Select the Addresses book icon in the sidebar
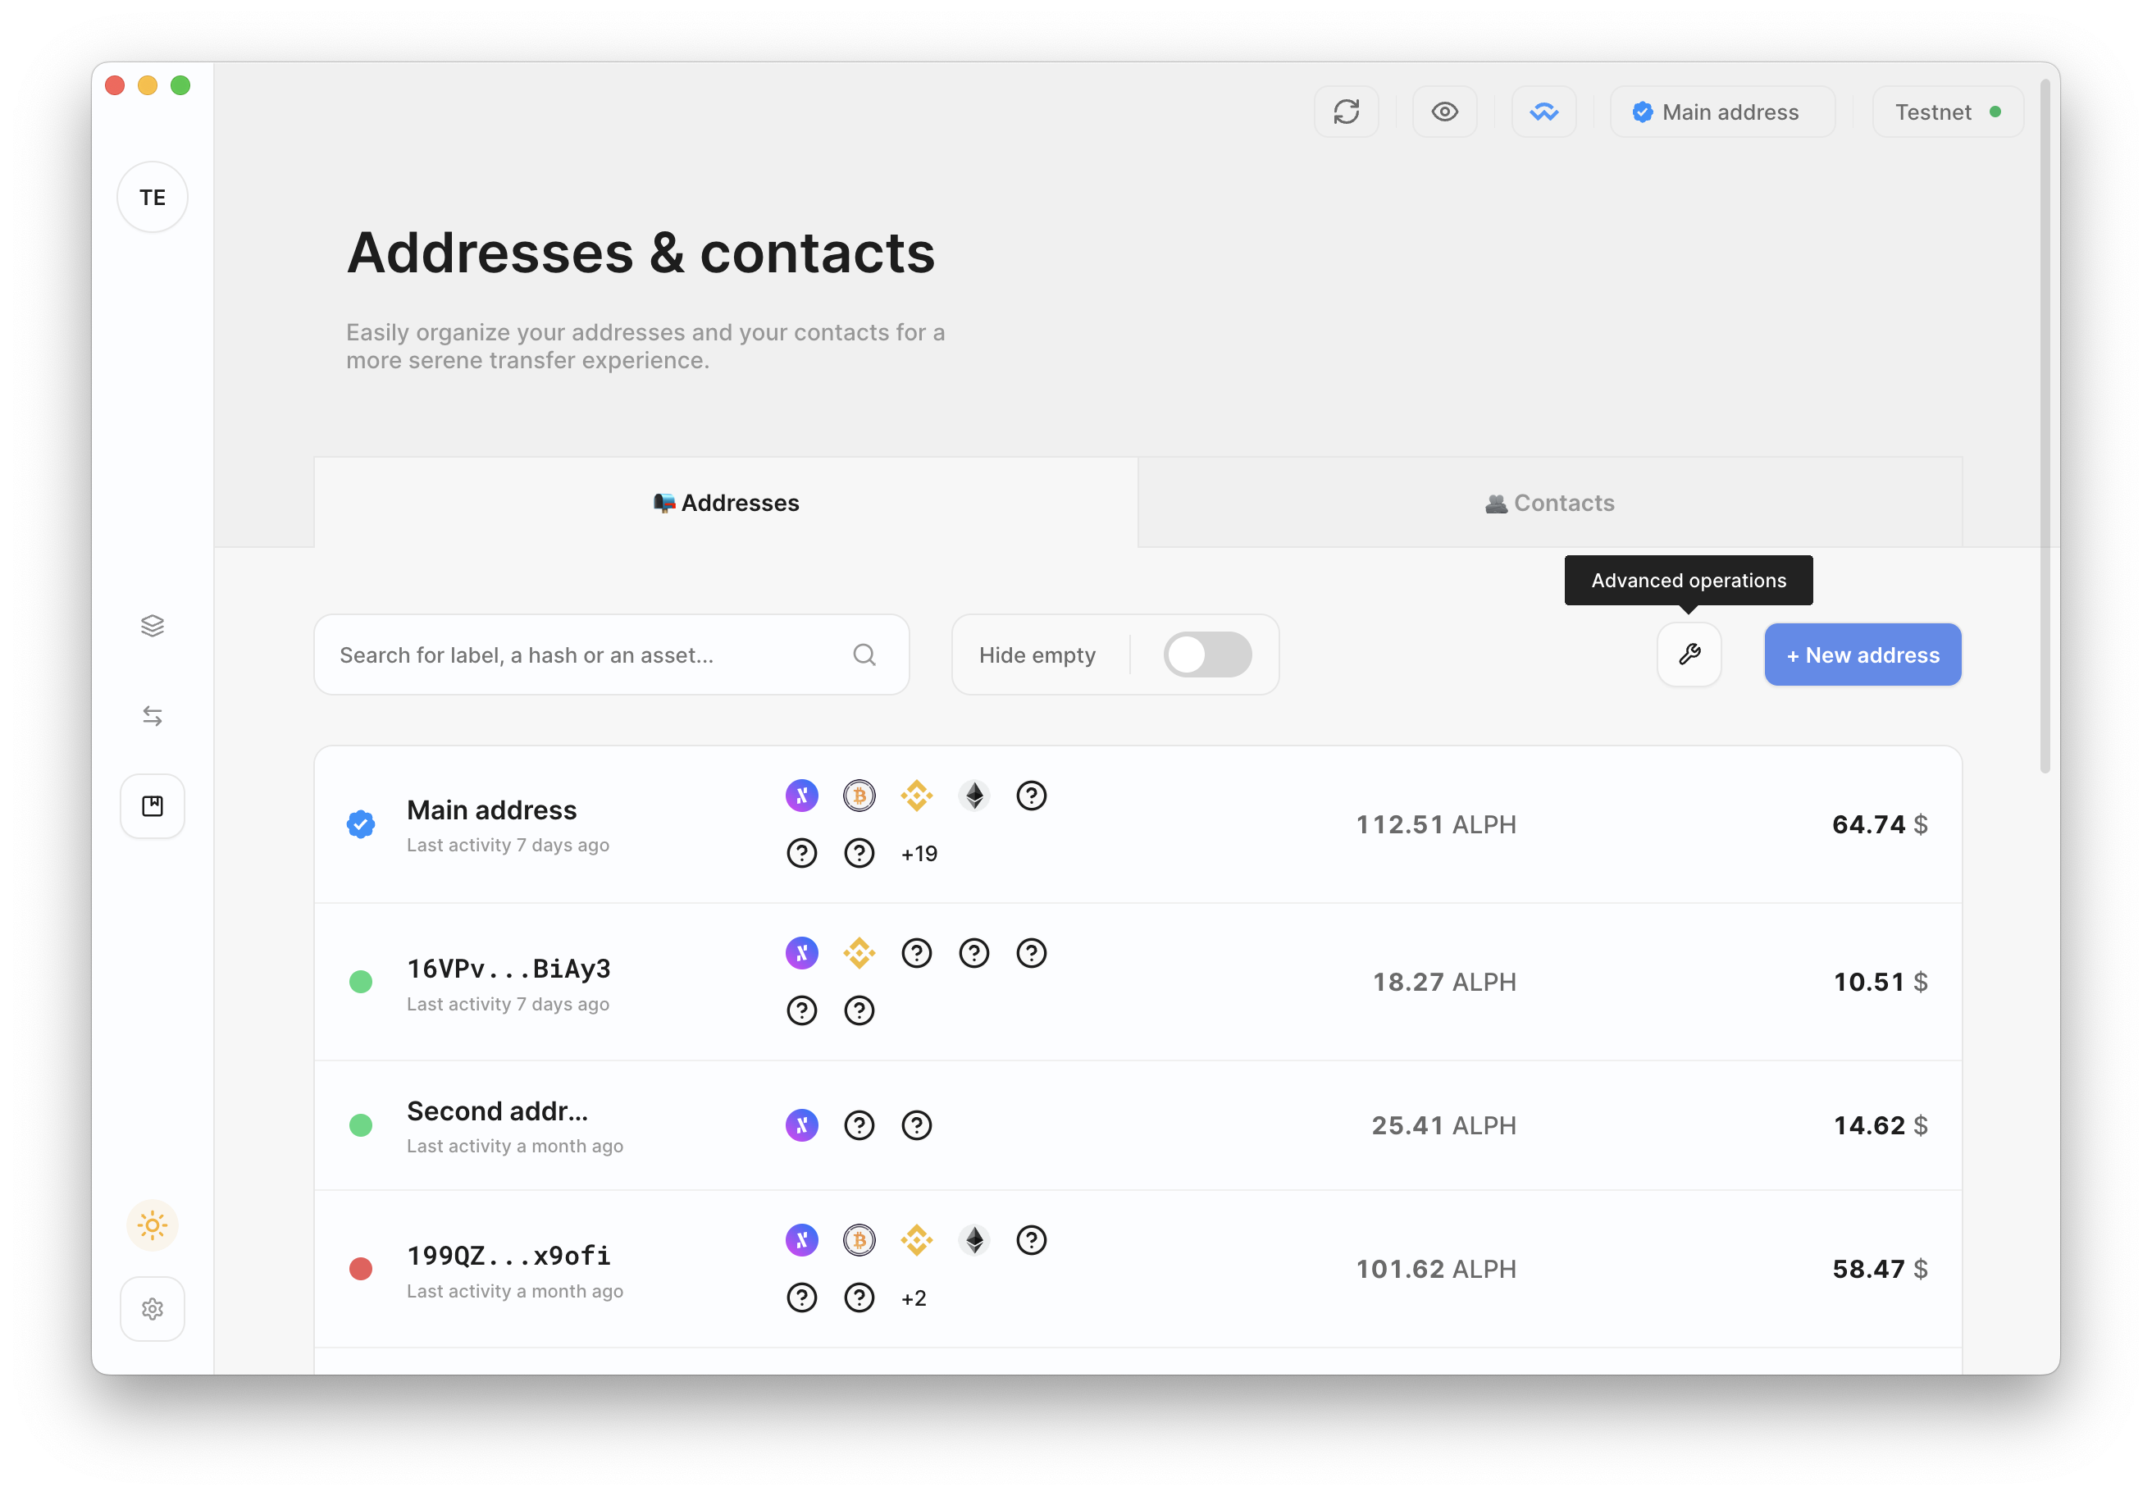The image size is (2152, 1496). click(x=153, y=806)
